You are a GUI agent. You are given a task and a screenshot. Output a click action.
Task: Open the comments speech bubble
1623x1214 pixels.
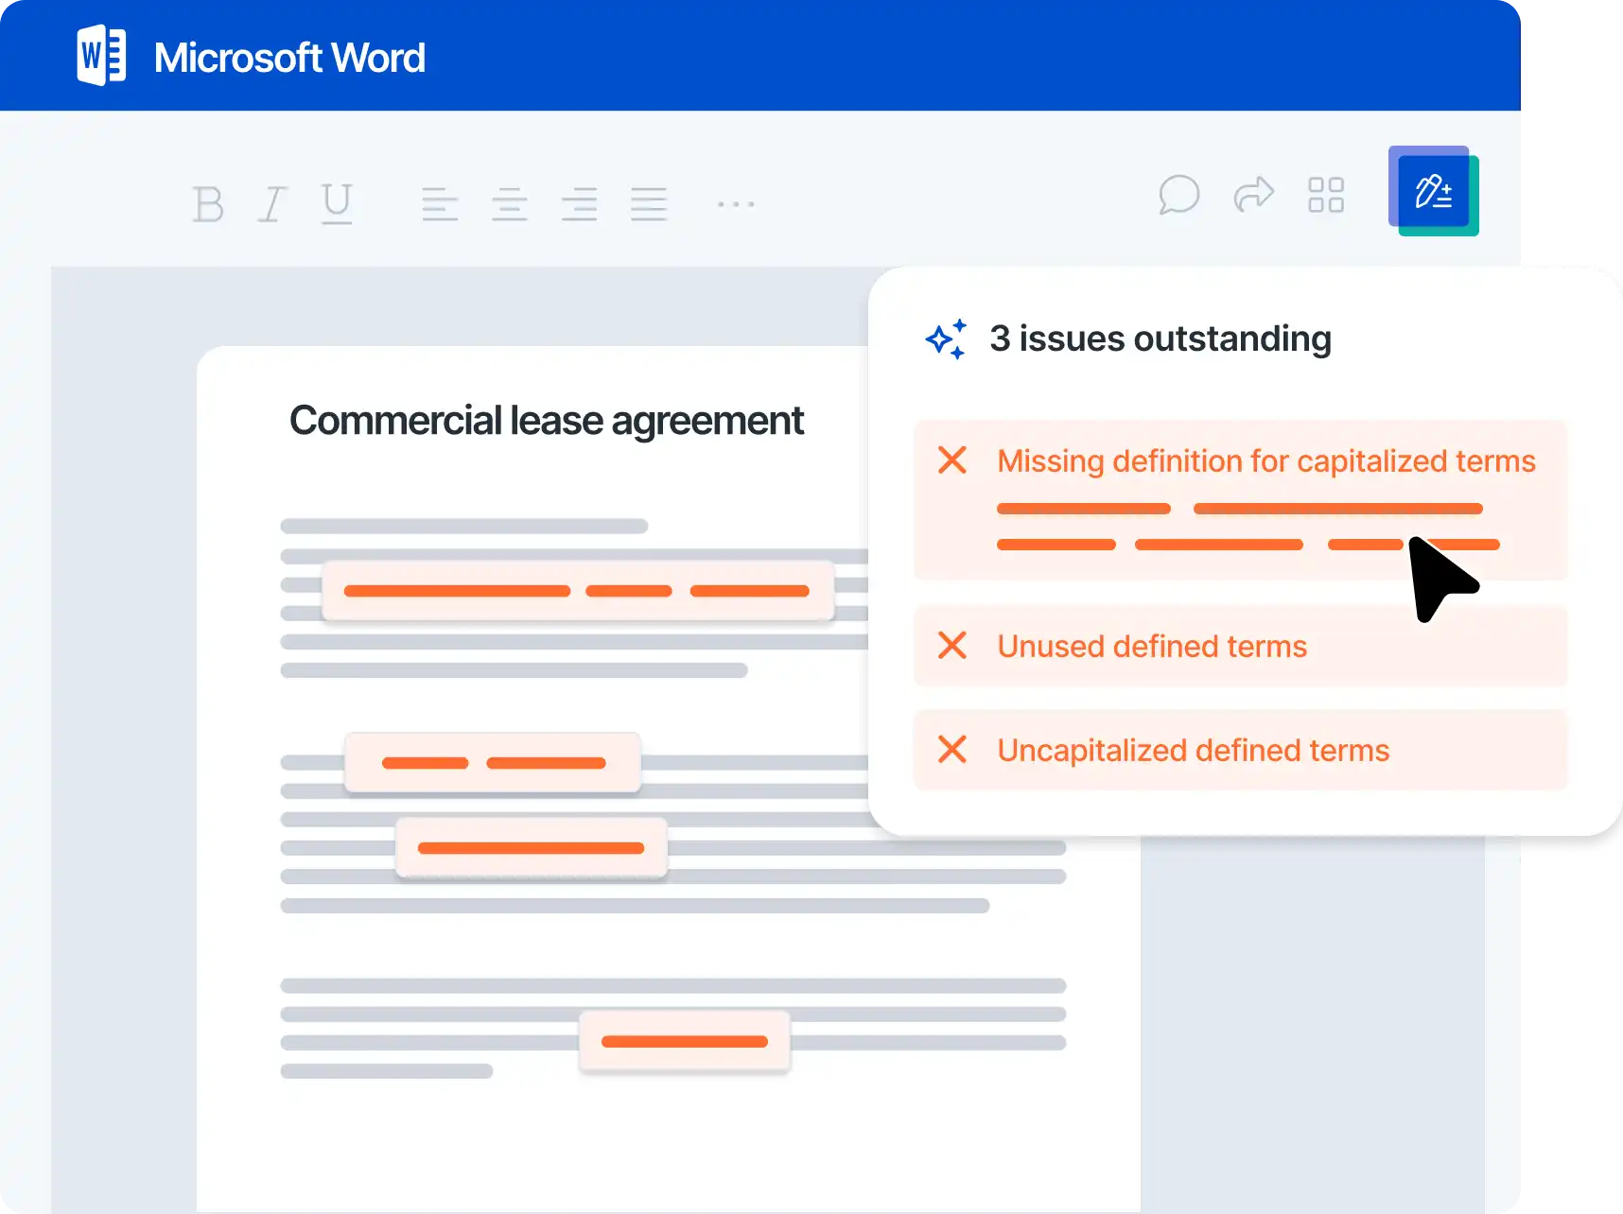tap(1178, 195)
